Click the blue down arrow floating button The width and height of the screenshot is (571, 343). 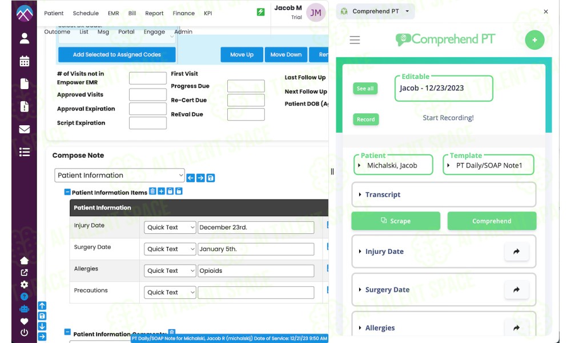click(42, 326)
